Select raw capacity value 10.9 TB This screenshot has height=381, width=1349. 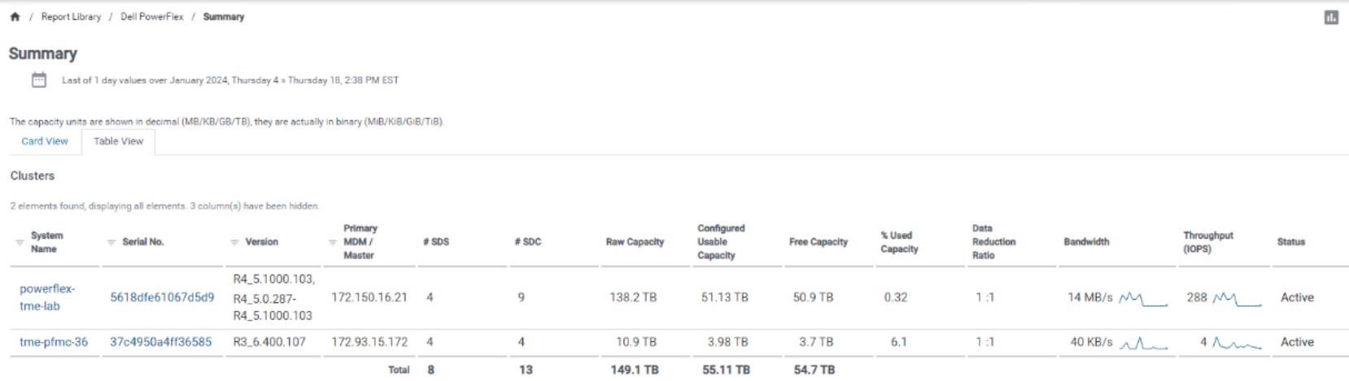pyautogui.click(x=636, y=342)
